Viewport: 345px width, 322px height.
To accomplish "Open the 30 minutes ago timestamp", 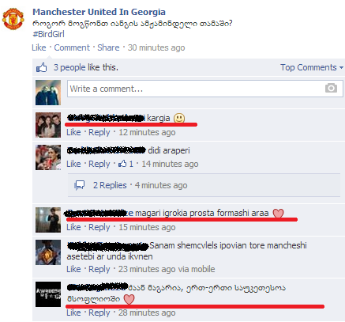I will tap(156, 47).
